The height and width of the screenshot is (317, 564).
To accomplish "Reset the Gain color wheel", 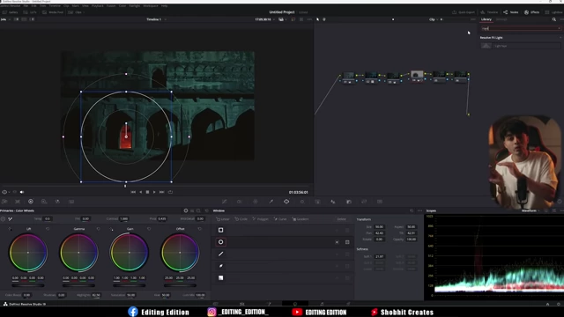I will click(149, 229).
